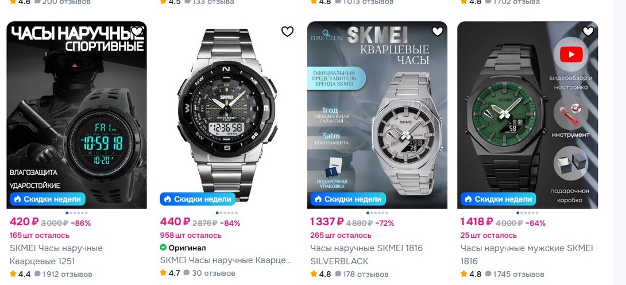Screen dimensions: 626x285
Task: Favorite the SKMEI 1816 SILVERBLACK watch
Action: [x=438, y=31]
